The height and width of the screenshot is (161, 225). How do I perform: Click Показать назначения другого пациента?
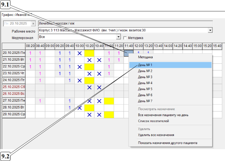pyautogui.click(x=168, y=143)
